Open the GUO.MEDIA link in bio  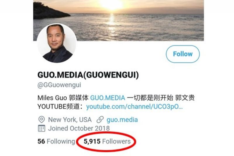[x=108, y=98]
